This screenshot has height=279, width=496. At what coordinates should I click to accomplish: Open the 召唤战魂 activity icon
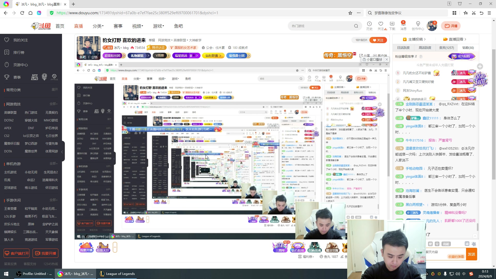pyautogui.click(x=314, y=247)
